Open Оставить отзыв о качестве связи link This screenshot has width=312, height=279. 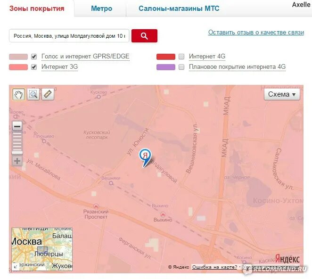coord(256,33)
